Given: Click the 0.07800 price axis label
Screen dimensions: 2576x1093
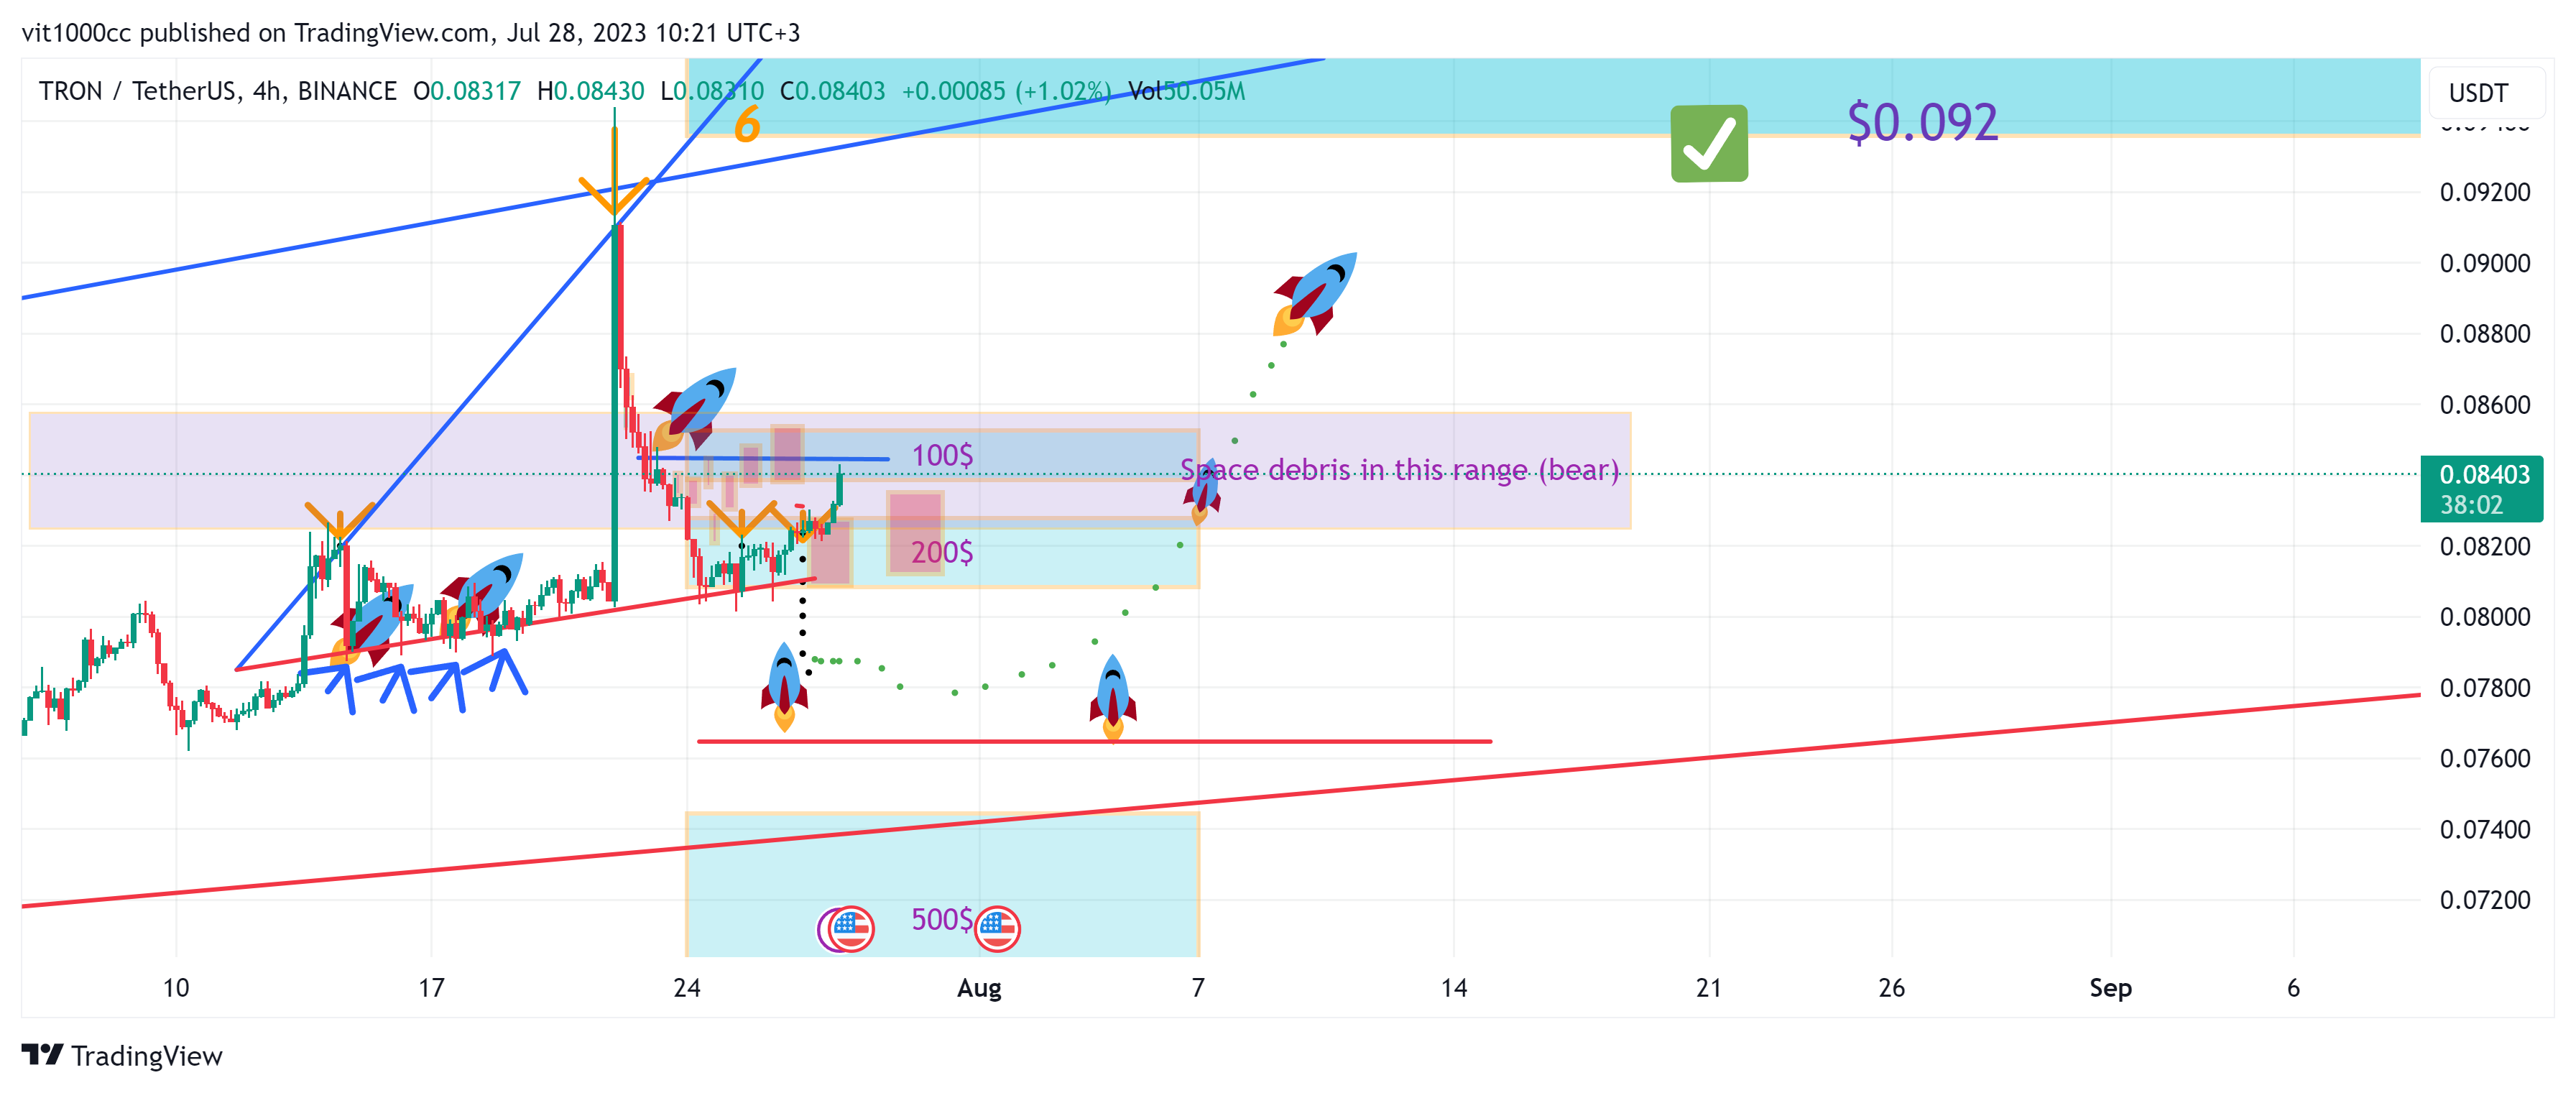Looking at the screenshot, I should click(2485, 688).
